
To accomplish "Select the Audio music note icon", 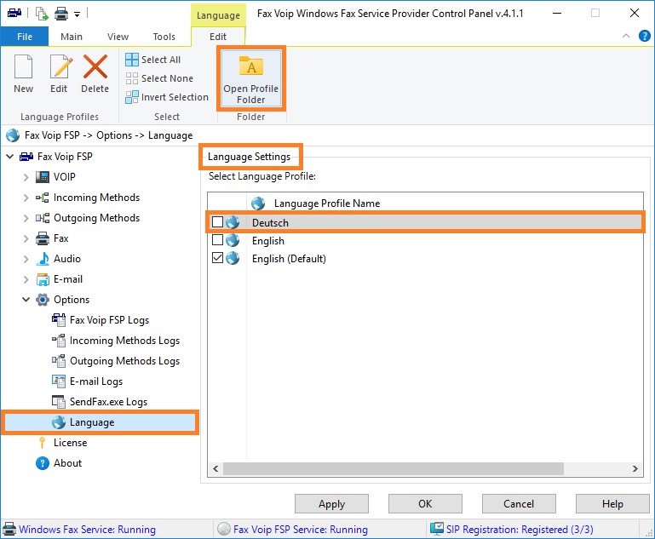I will (x=43, y=259).
